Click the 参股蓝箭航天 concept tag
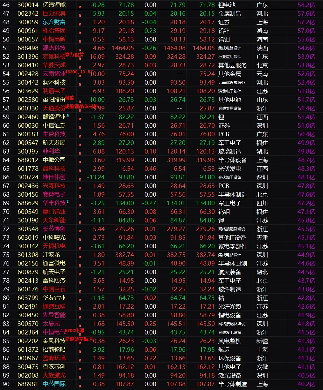The height and width of the screenshot is (390, 323). coord(79,339)
